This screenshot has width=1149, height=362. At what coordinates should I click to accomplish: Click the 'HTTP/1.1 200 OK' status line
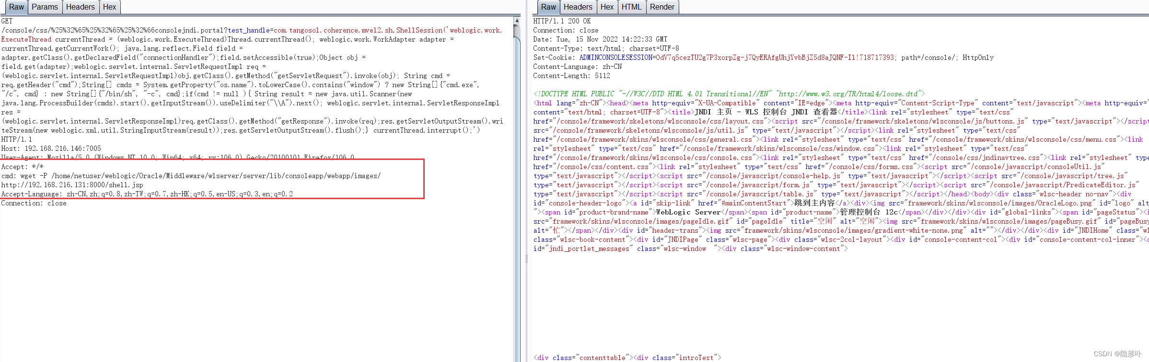pyautogui.click(x=562, y=21)
